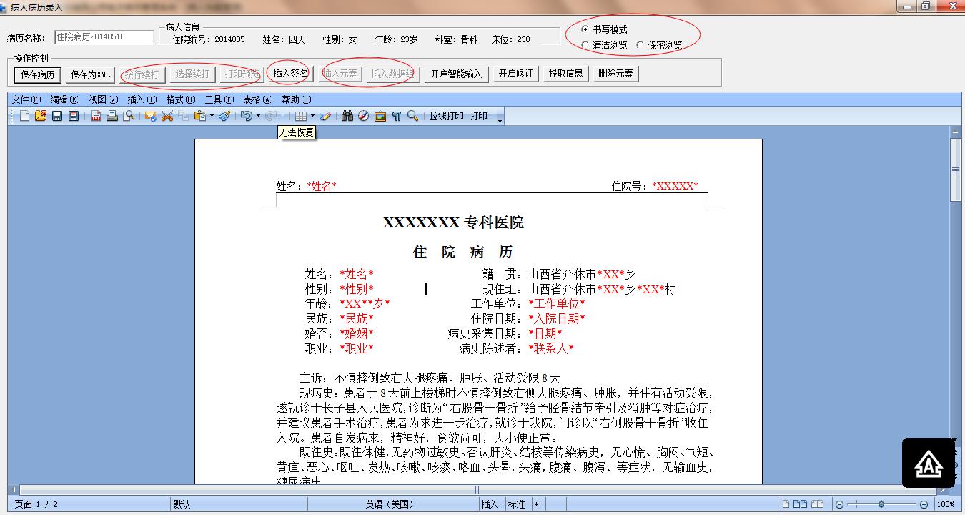
Task: Click the 保存病历 button
Action: [x=38, y=74]
